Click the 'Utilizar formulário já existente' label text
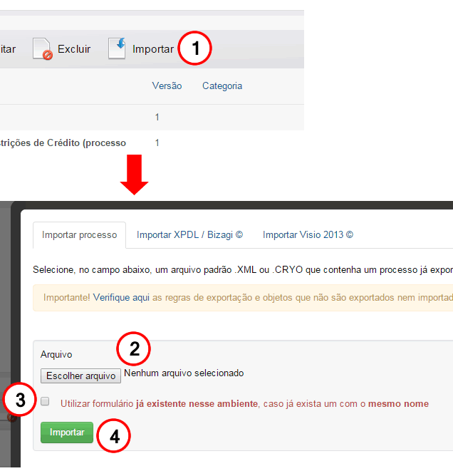453x471 pixels. coord(244,403)
